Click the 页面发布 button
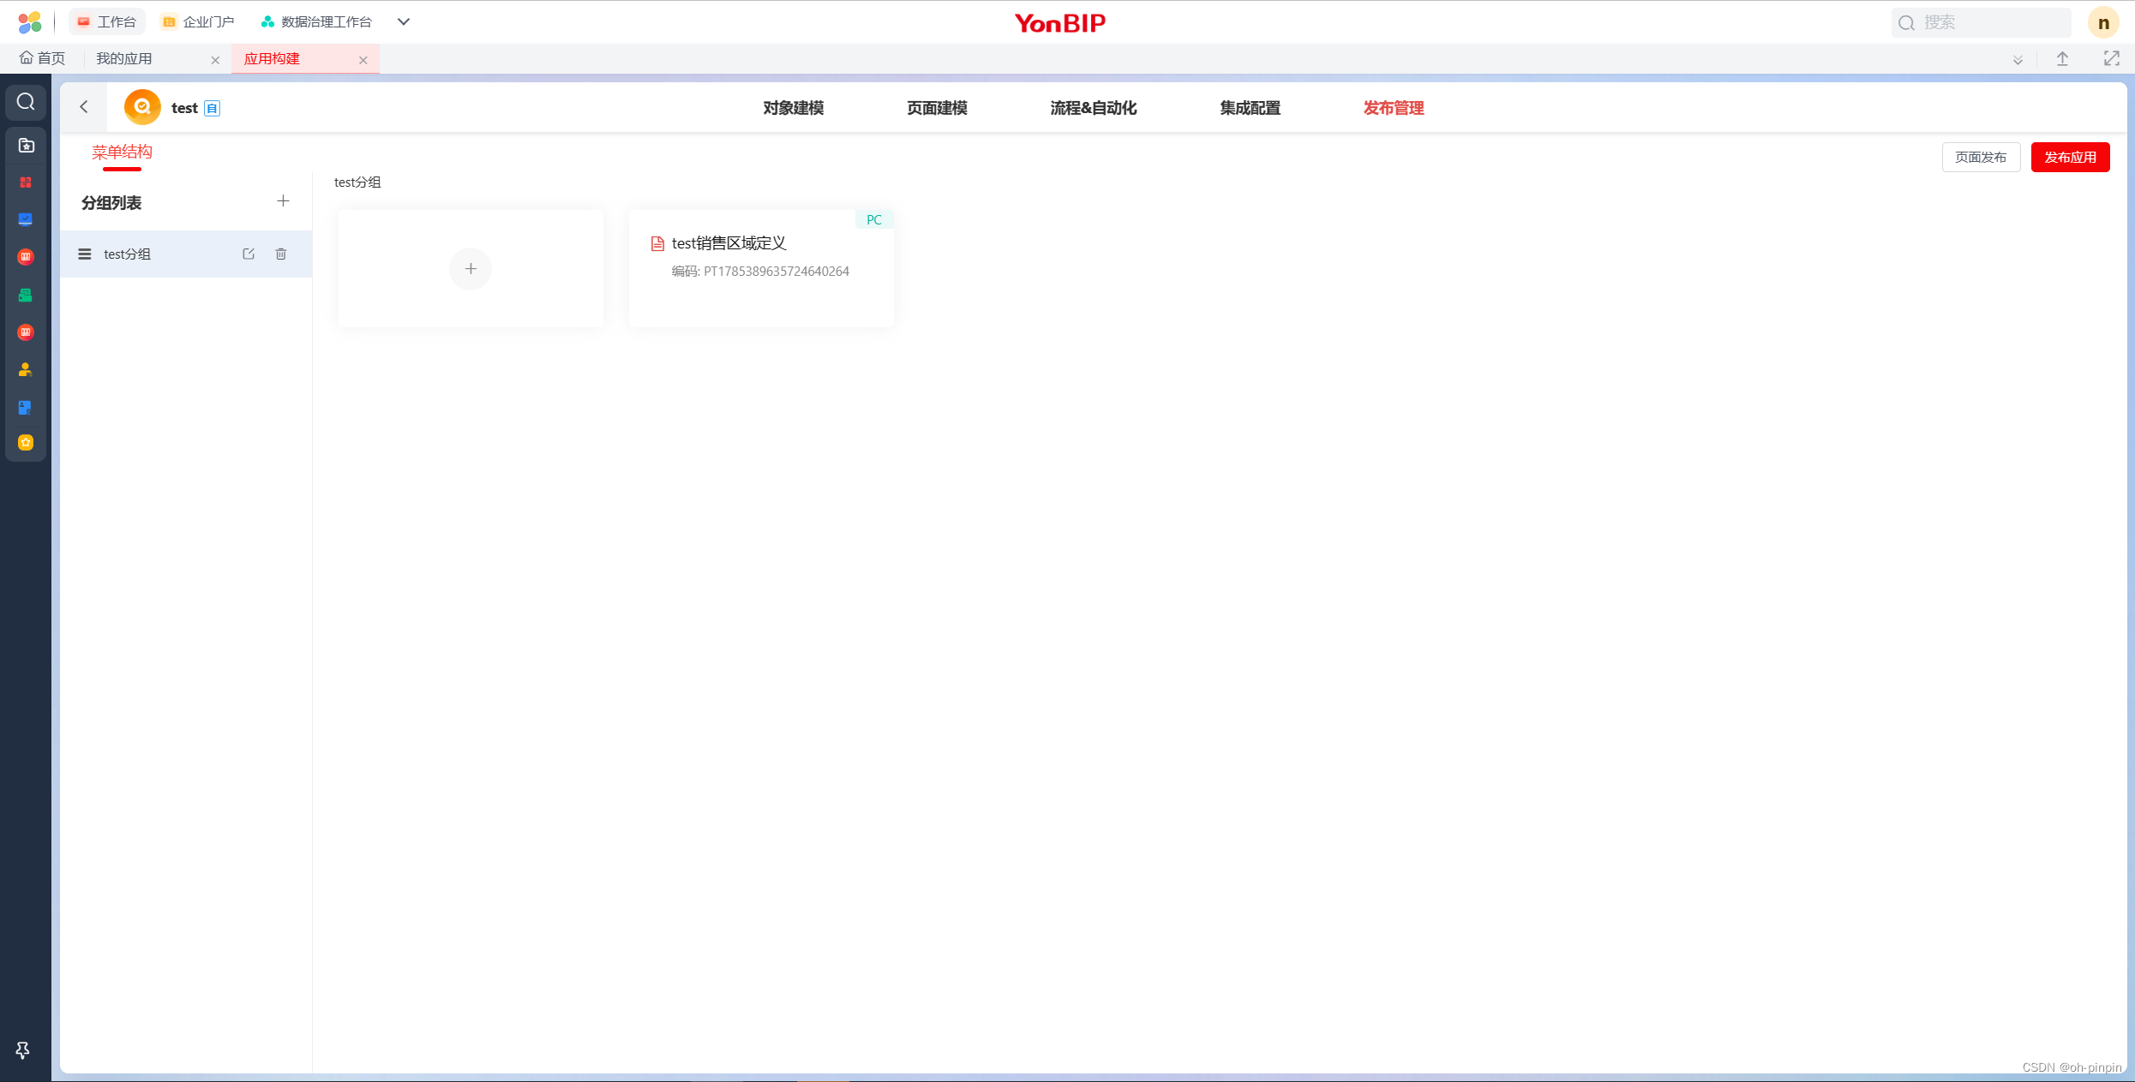The height and width of the screenshot is (1082, 2135). pos(1980,157)
